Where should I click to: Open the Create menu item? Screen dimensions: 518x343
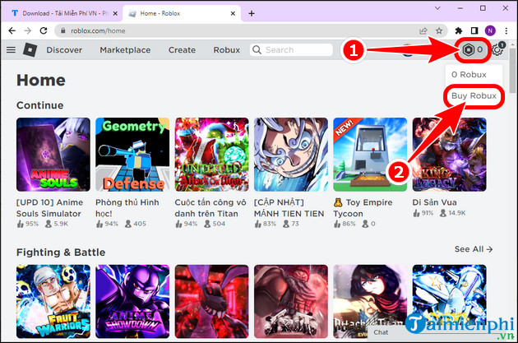point(182,50)
